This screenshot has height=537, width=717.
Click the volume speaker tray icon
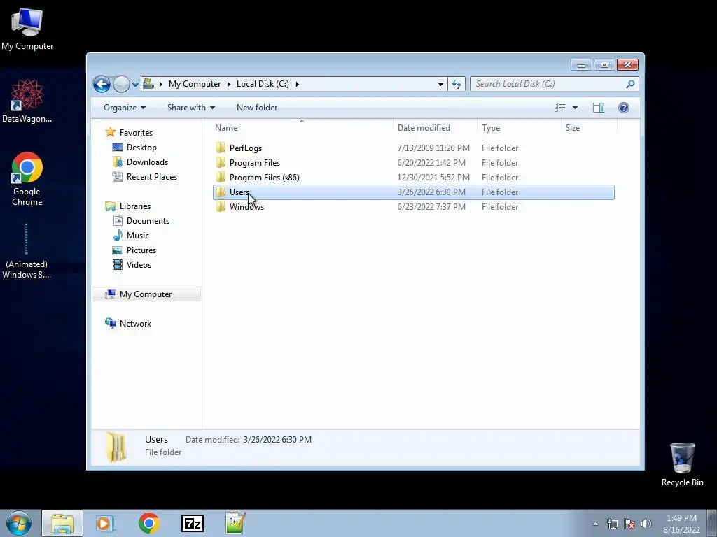coord(646,524)
